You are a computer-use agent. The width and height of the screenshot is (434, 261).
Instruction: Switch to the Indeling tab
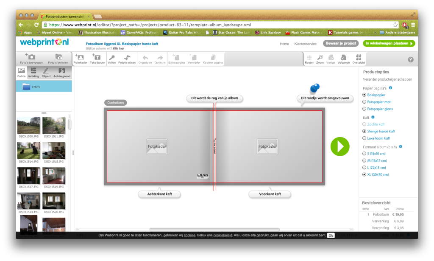[34, 72]
